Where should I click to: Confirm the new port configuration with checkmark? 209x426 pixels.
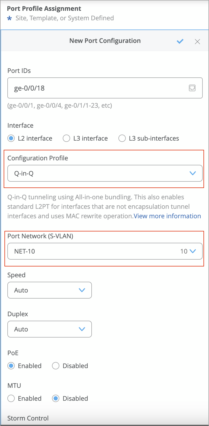coord(180,41)
